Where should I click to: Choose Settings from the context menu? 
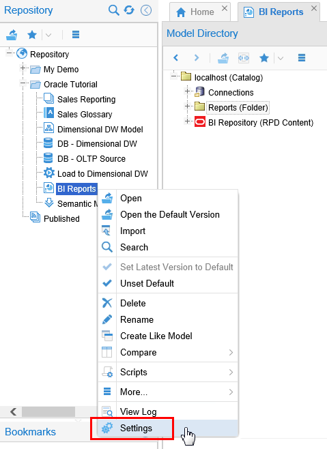168,428
